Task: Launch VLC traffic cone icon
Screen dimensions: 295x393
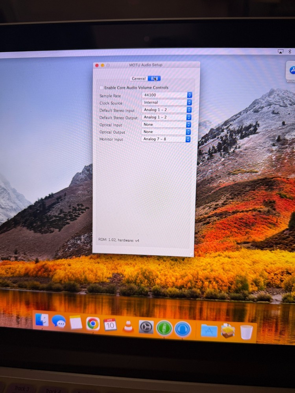Action: tap(128, 326)
